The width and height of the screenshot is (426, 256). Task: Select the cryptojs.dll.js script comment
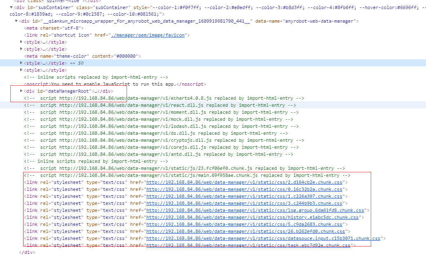pyautogui.click(x=164, y=140)
